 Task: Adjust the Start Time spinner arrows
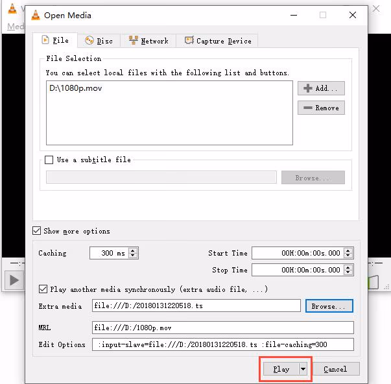click(x=349, y=254)
